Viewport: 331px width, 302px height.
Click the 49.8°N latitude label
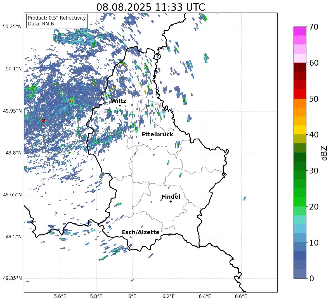14,153
